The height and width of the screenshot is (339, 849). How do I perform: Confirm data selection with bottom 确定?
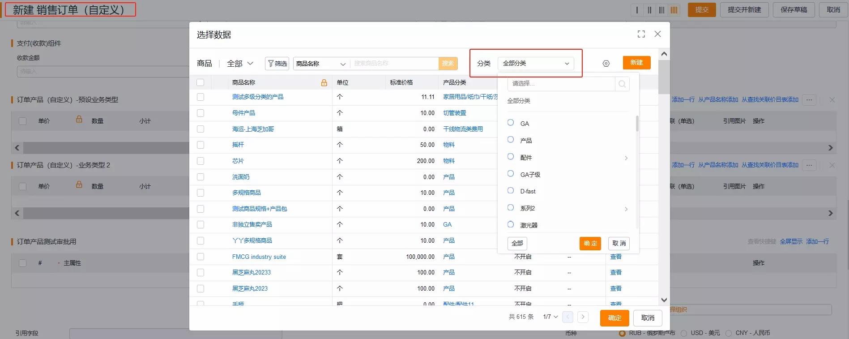[x=614, y=318]
